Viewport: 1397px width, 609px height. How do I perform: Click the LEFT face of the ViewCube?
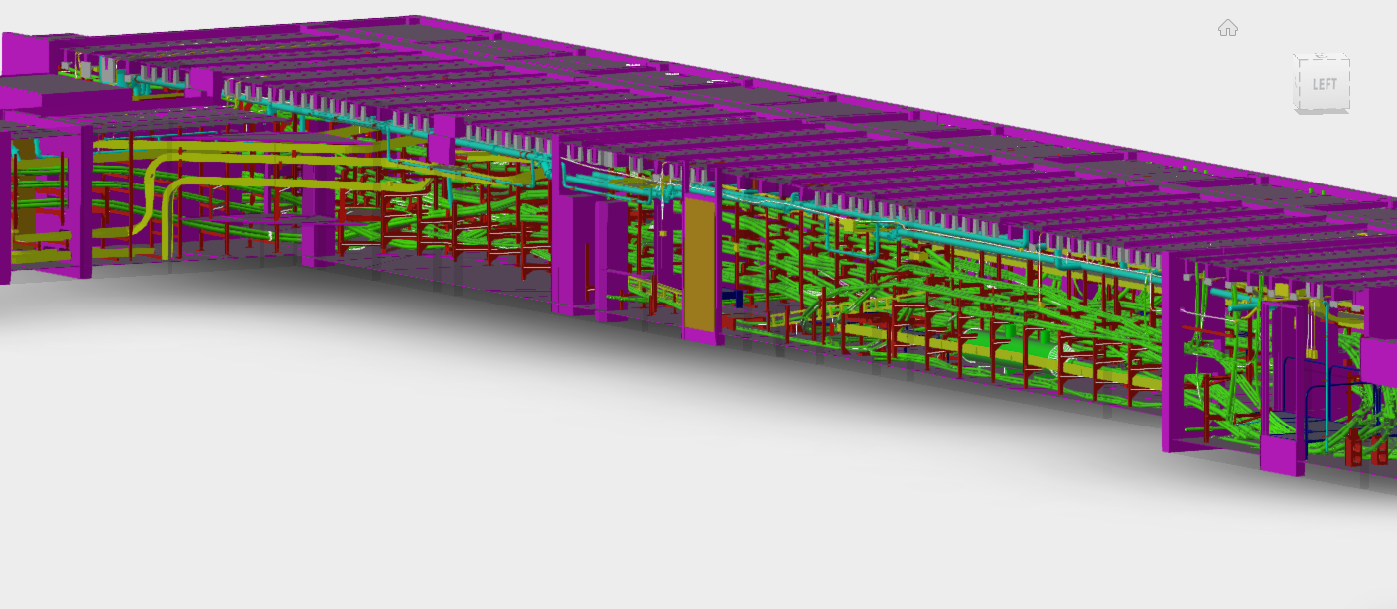pyautogui.click(x=1325, y=84)
